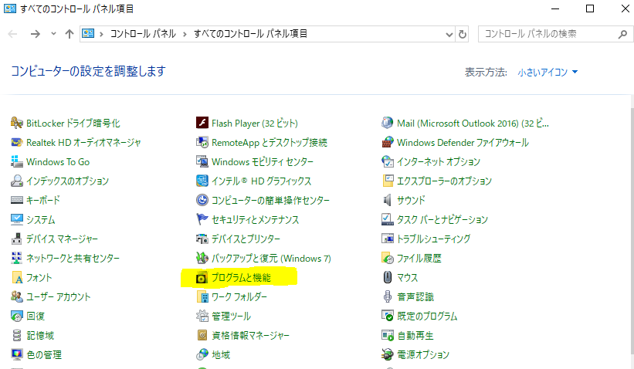Open the バックアップと復元 icon
This screenshot has width=634, height=369.
(202, 258)
